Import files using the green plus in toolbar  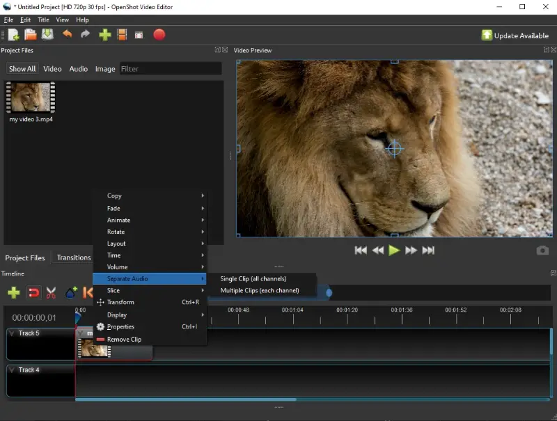pyautogui.click(x=105, y=35)
